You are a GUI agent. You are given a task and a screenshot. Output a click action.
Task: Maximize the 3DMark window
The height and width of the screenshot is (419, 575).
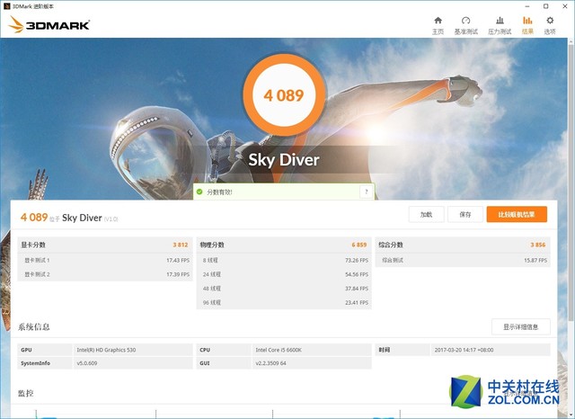545,6
